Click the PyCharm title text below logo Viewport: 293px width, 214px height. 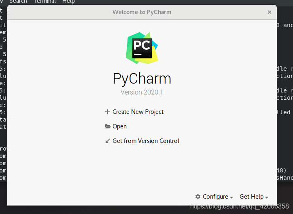142,79
